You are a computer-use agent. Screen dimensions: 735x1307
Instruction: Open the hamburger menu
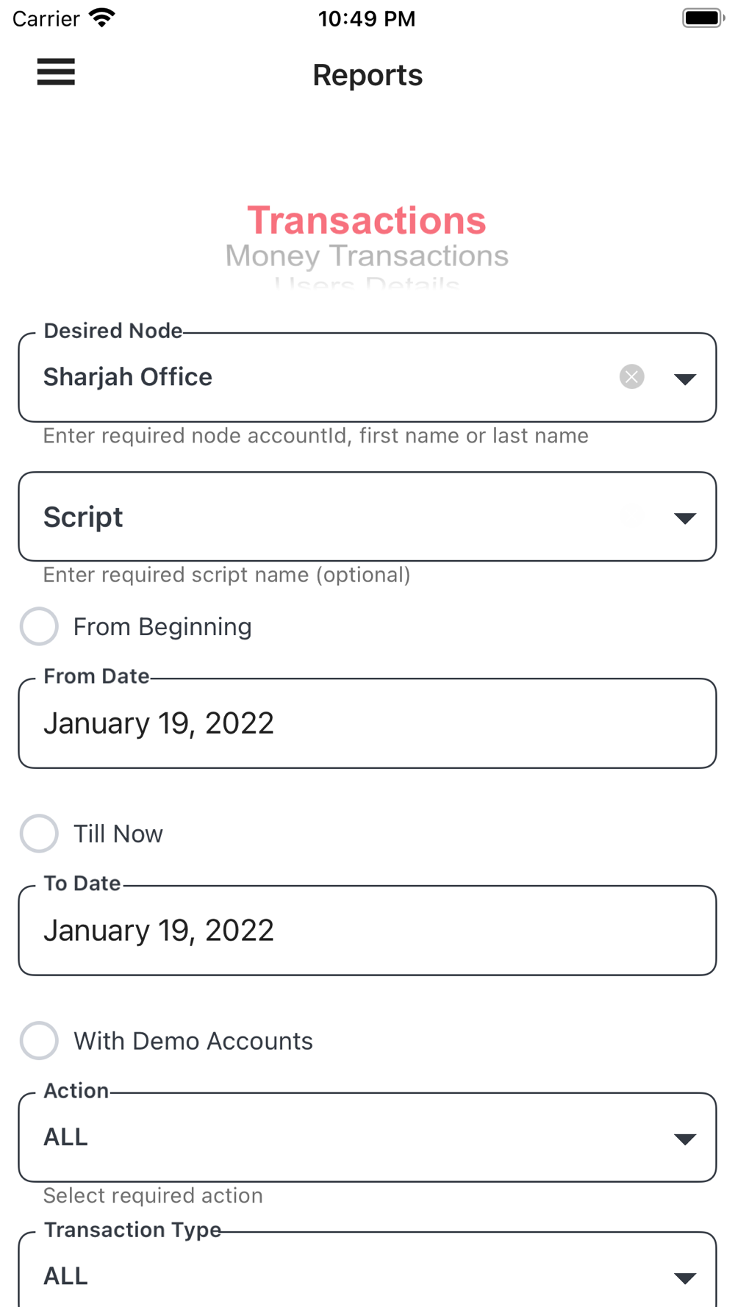(56, 72)
